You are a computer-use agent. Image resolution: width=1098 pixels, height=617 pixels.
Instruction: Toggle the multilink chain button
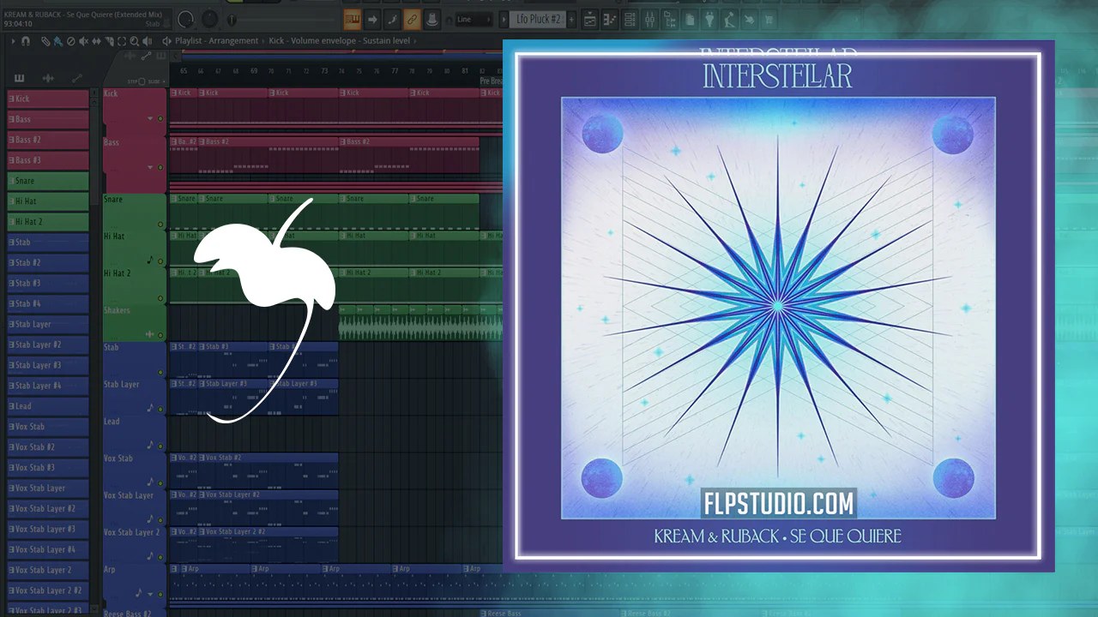point(412,19)
